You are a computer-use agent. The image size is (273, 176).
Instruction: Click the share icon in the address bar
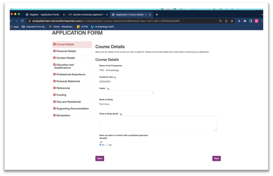(226, 21)
